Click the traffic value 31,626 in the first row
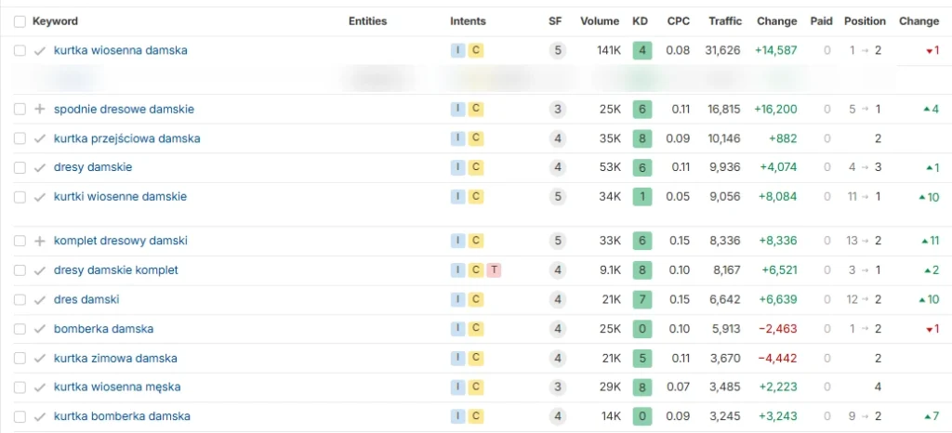 click(723, 51)
